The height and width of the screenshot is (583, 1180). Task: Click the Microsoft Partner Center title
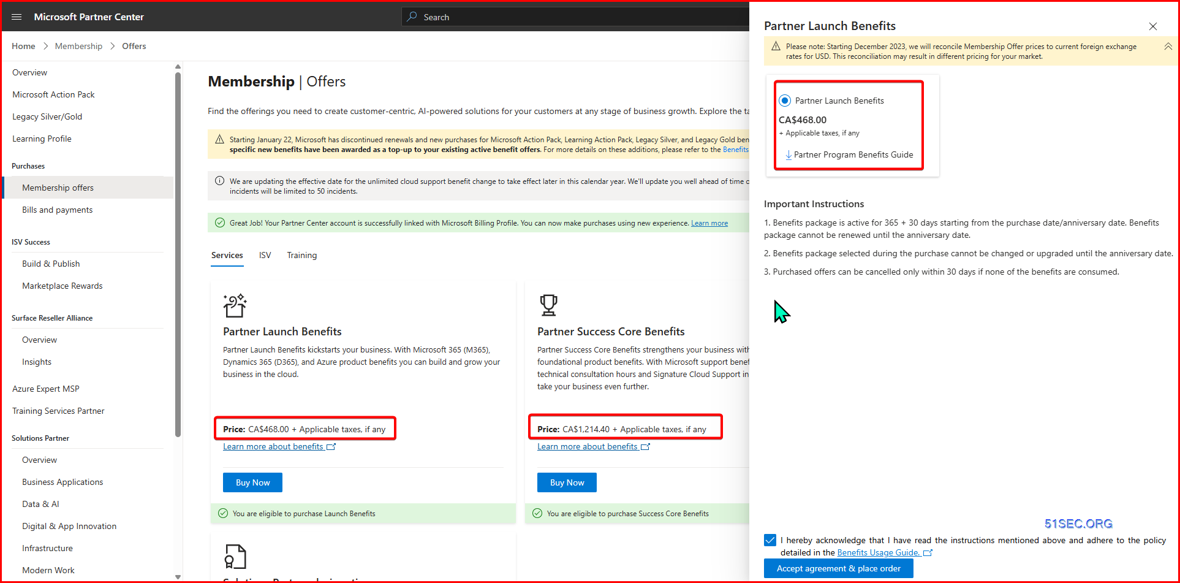pyautogui.click(x=89, y=17)
